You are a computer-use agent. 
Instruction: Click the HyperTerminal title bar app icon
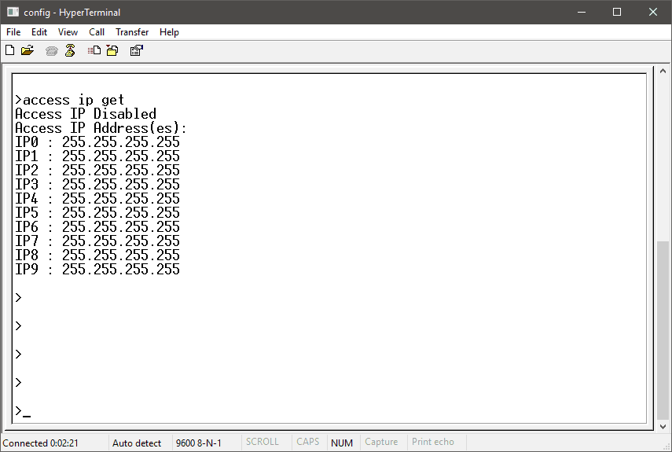[13, 12]
